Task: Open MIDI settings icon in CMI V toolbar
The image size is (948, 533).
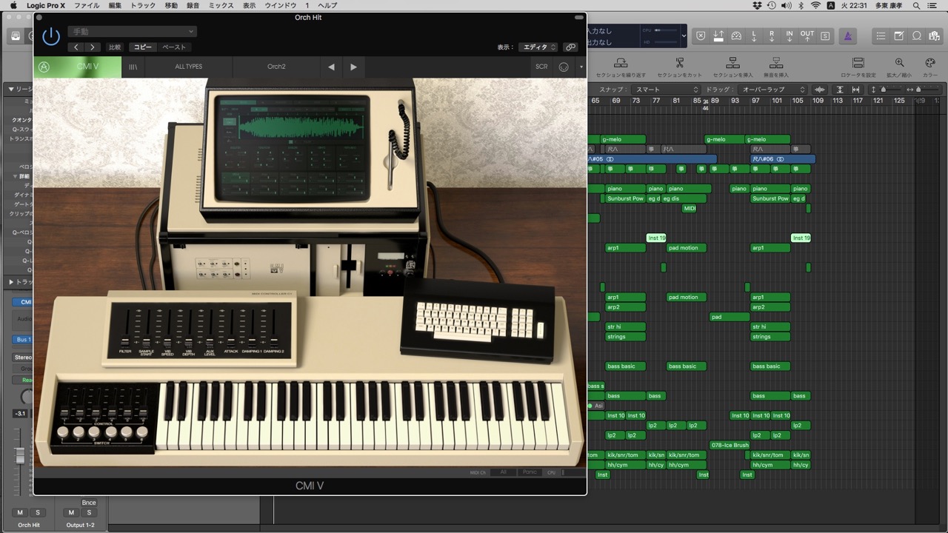Action: 564,67
